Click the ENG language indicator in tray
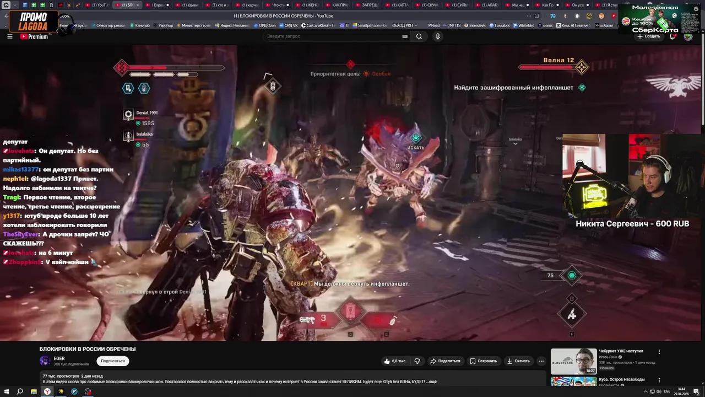 pos(667,391)
